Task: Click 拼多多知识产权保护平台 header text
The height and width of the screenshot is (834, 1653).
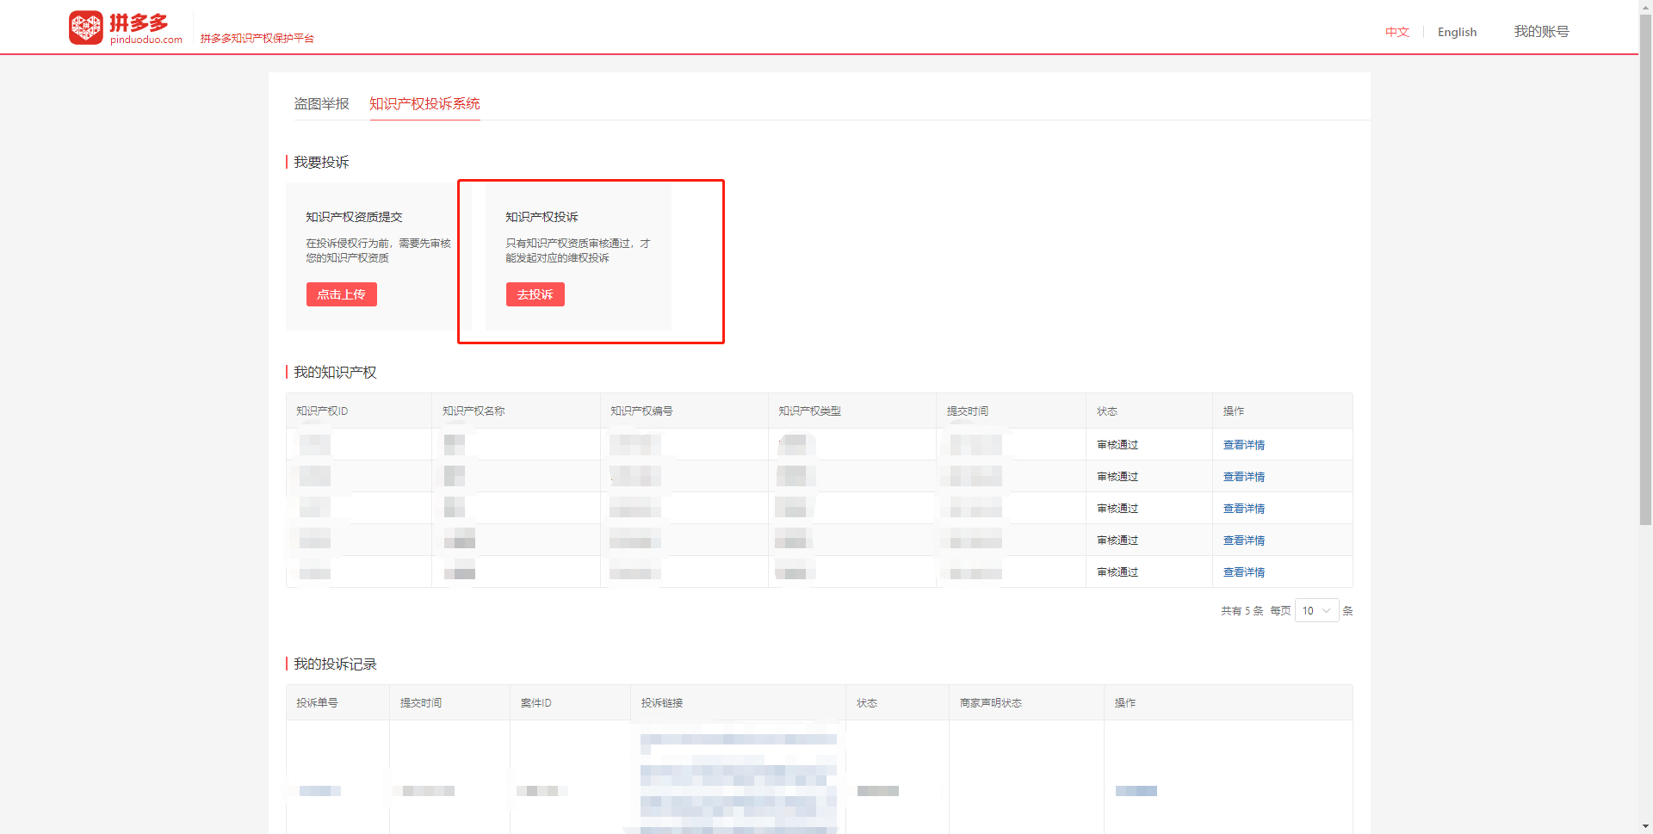Action: pos(257,38)
